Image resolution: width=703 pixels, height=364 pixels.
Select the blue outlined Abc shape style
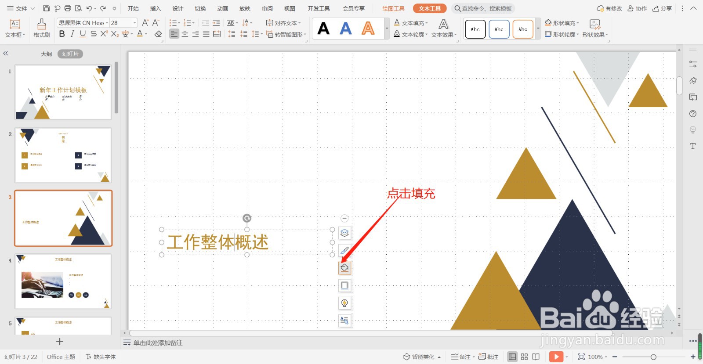[x=499, y=29]
